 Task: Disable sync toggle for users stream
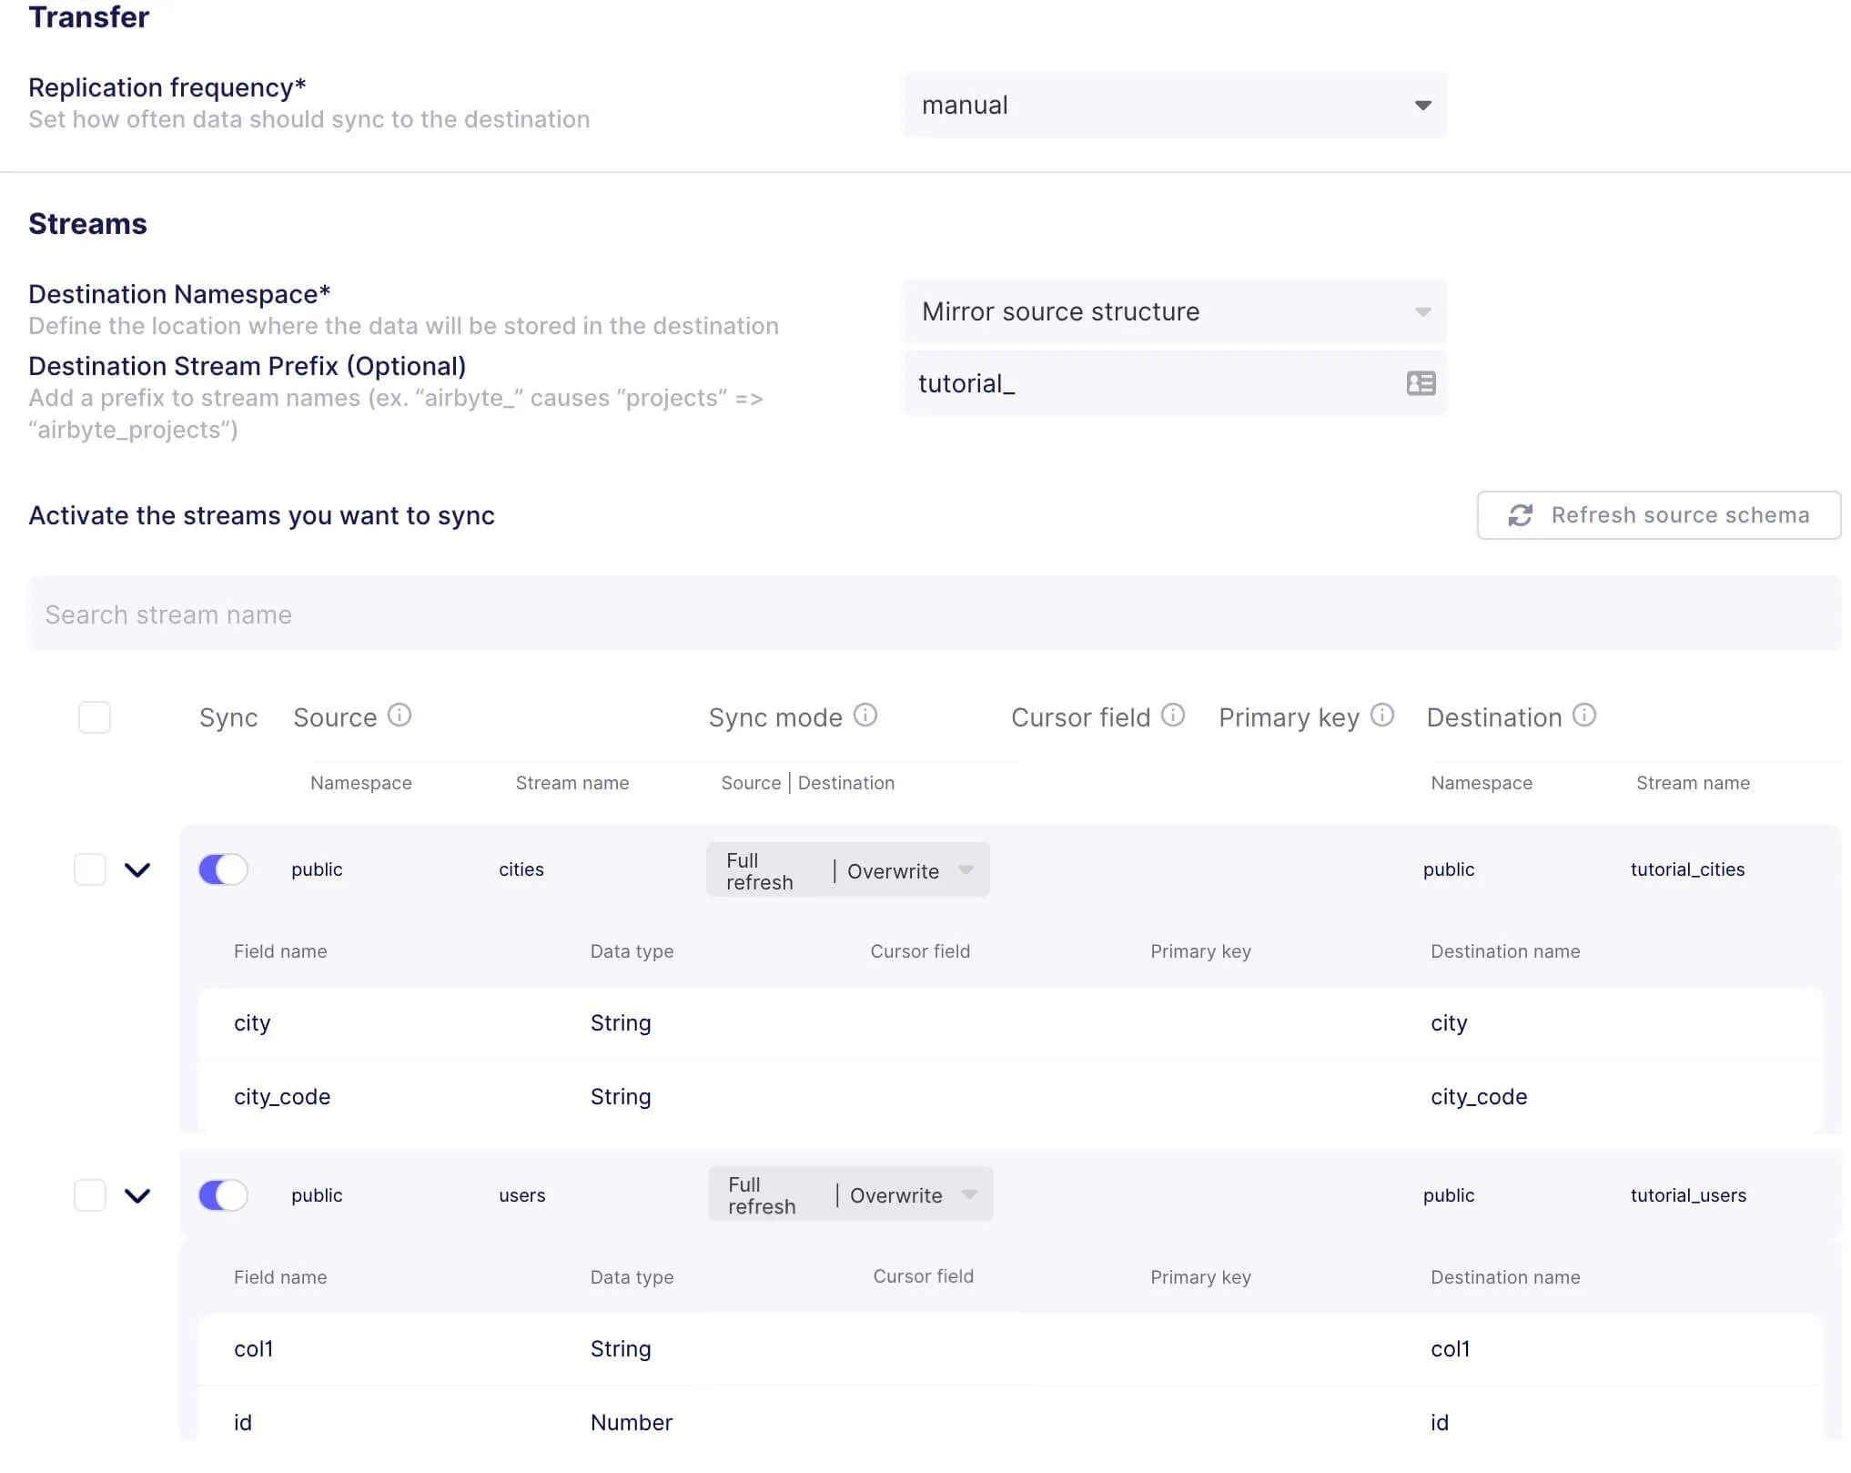[223, 1195]
